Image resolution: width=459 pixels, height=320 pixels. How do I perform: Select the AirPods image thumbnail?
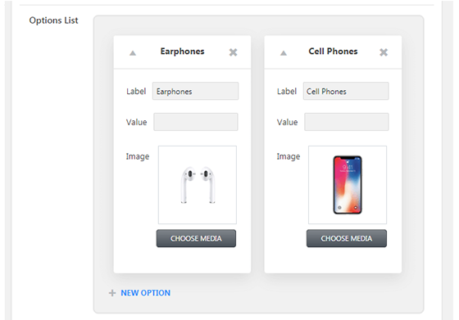click(198, 185)
